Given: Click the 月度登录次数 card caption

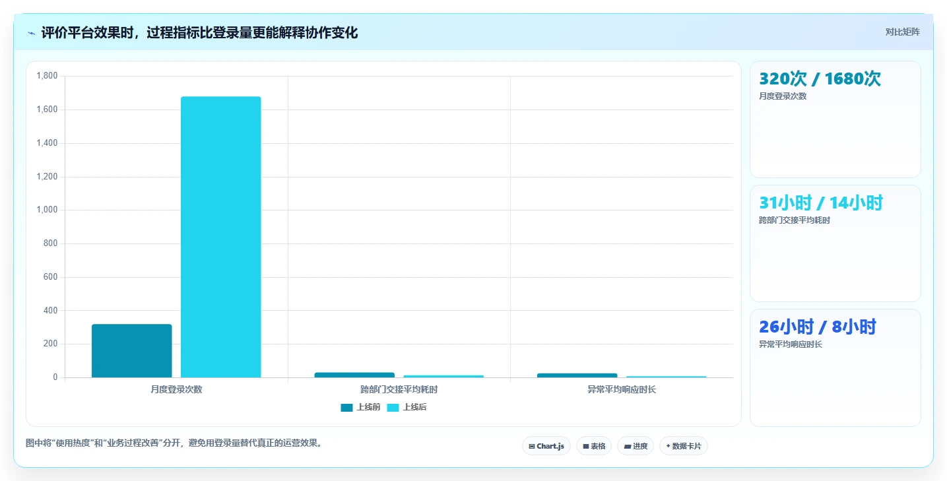Looking at the screenshot, I should (783, 96).
